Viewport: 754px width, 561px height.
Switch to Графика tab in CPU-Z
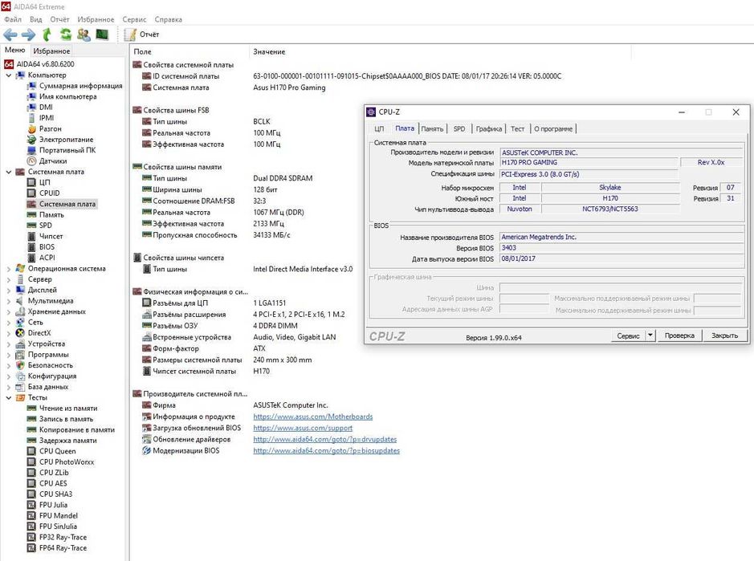tap(488, 129)
